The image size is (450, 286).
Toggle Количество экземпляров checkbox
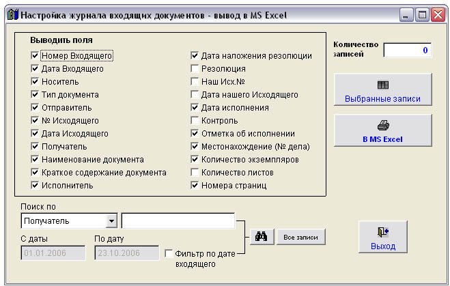[x=195, y=159]
